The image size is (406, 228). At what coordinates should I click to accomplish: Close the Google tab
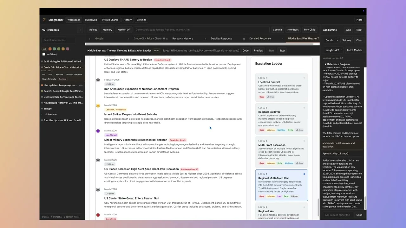[128, 39]
